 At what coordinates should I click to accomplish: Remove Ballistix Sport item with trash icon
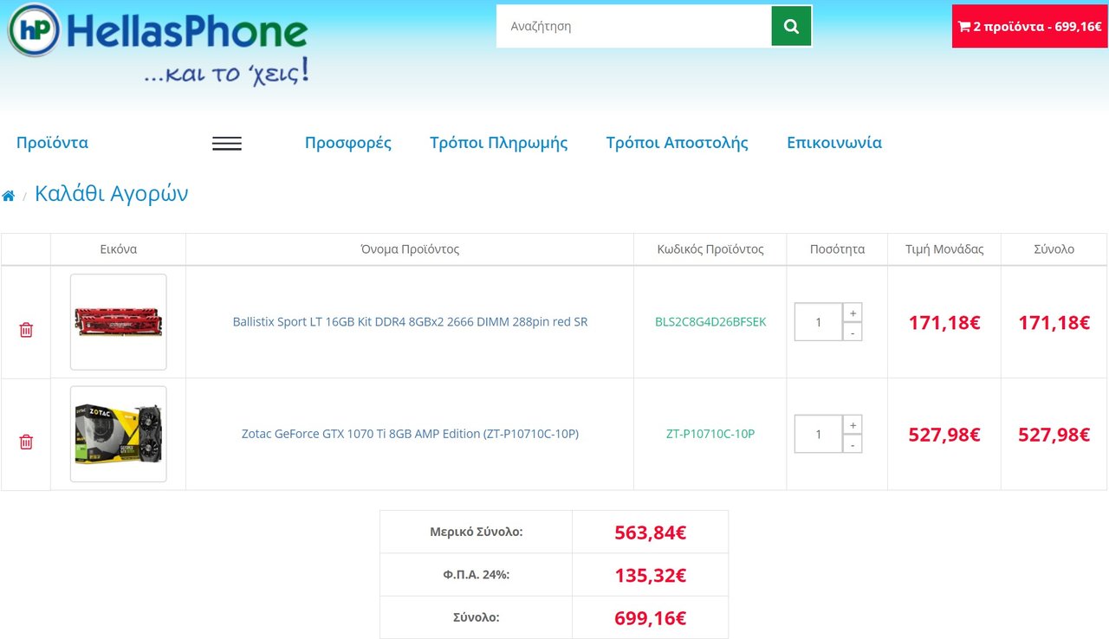[26, 330]
